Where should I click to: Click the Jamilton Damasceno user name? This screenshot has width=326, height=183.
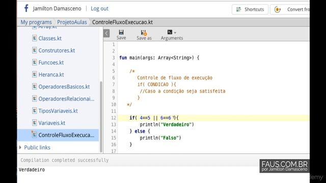(57, 9)
